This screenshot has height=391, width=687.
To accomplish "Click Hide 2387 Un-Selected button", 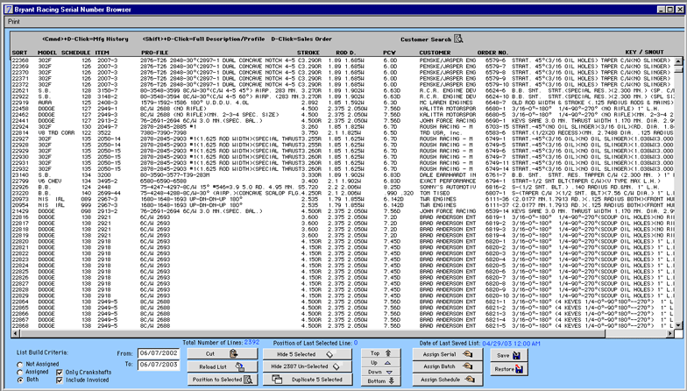I will click(x=302, y=366).
